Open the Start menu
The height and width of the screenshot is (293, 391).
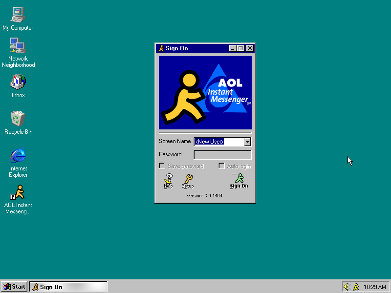click(14, 287)
